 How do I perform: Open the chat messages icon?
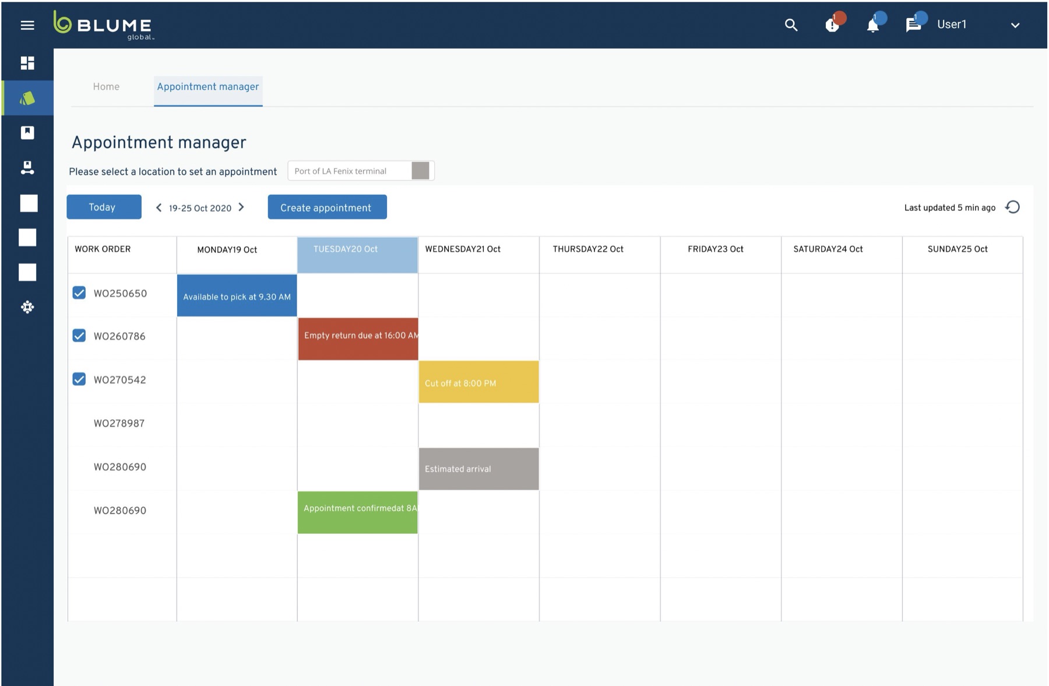pos(914,24)
